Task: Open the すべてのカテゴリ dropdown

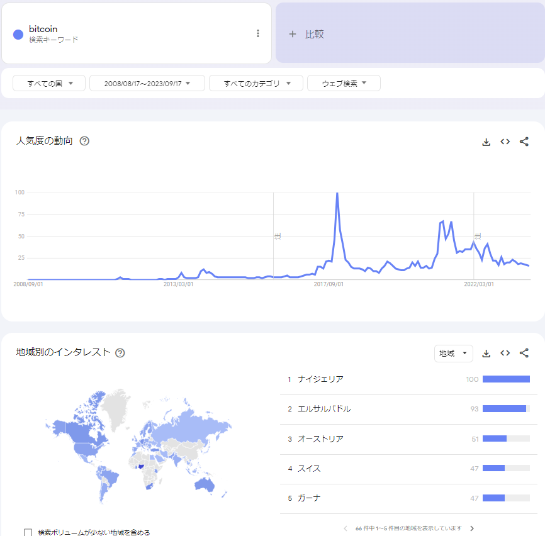Action: pos(256,84)
